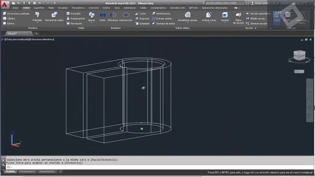This screenshot has height=177, width=315.
Task: Select the Corte slice tool
Action: coord(140,13)
